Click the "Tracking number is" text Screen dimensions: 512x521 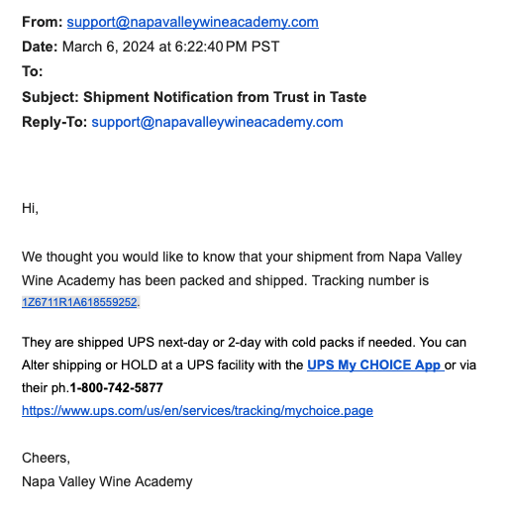point(370,280)
